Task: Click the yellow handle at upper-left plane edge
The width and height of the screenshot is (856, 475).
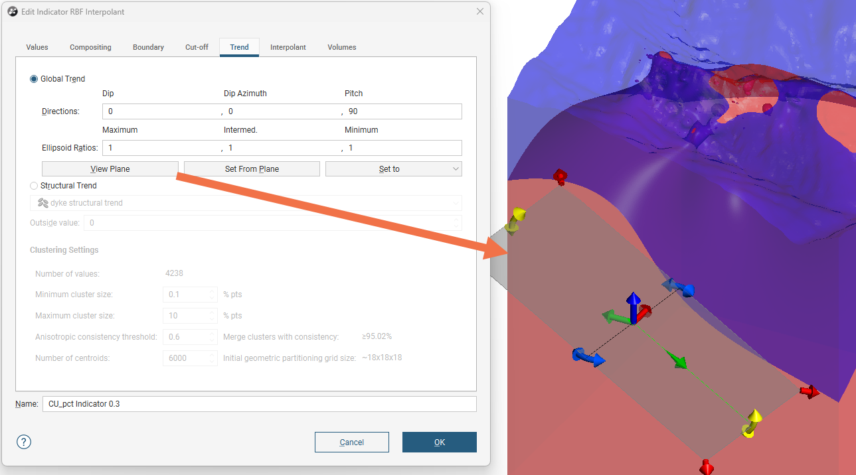Action: tap(515, 220)
